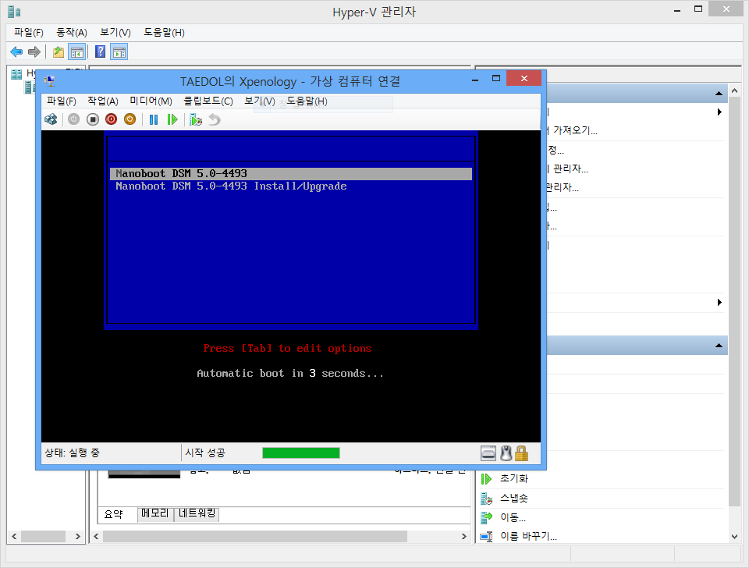Image resolution: width=749 pixels, height=568 pixels.
Task: Click the center pane horizontal scrollbar left arrow
Action: tap(96, 537)
